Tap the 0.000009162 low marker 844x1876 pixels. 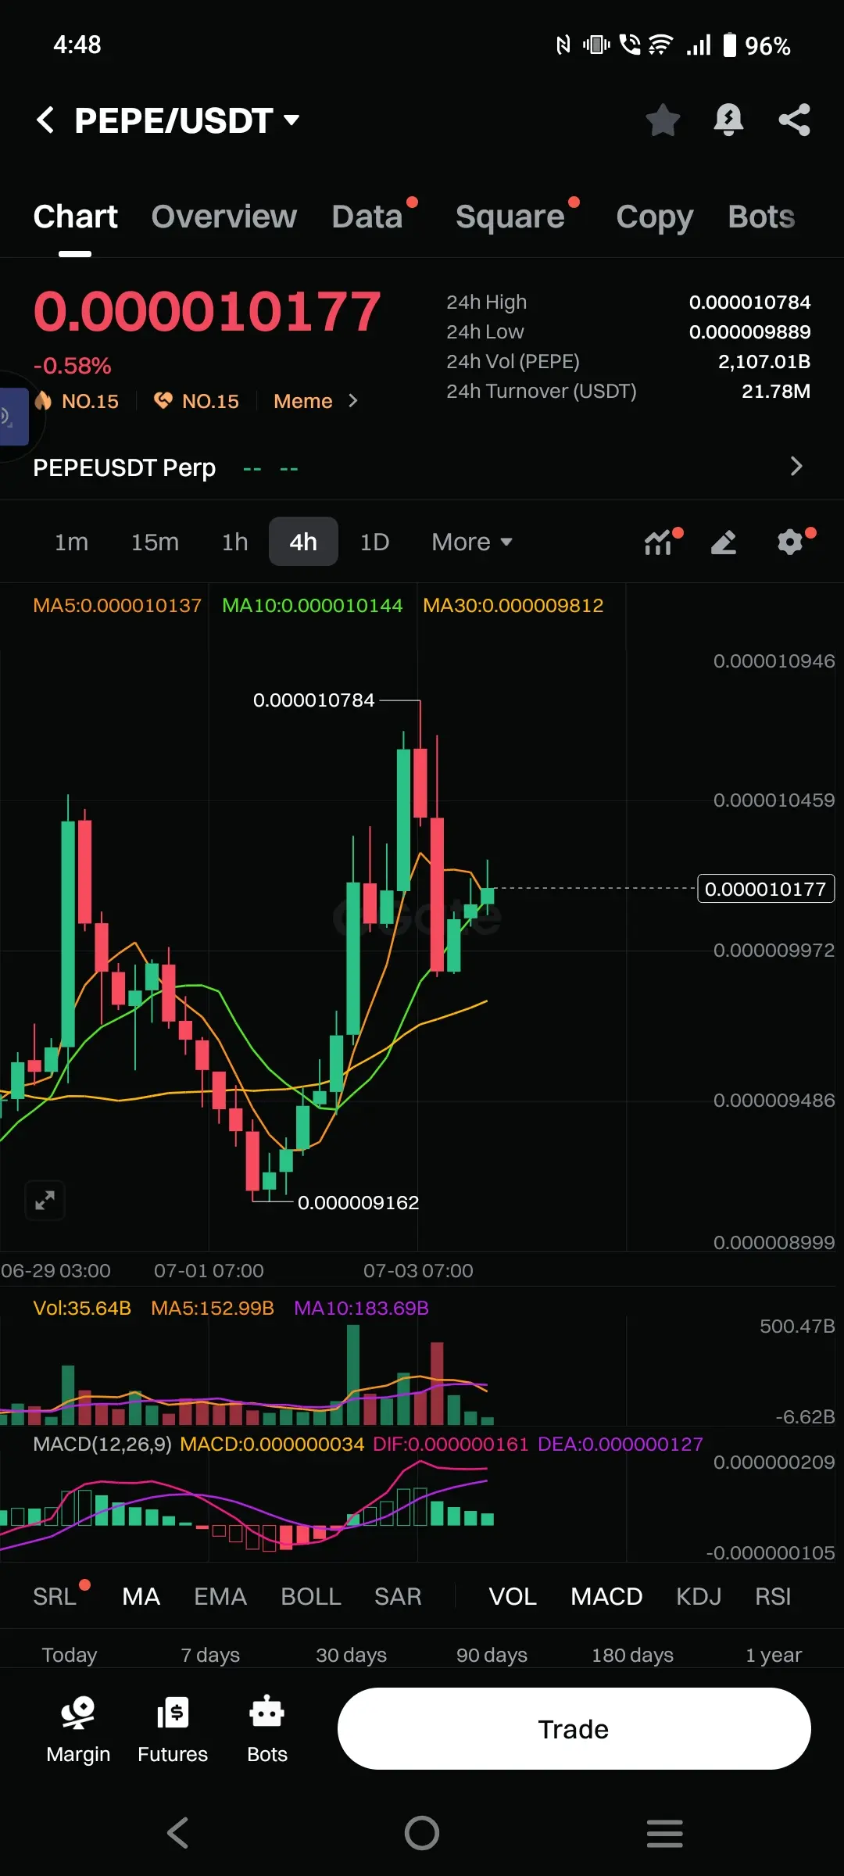(358, 1202)
